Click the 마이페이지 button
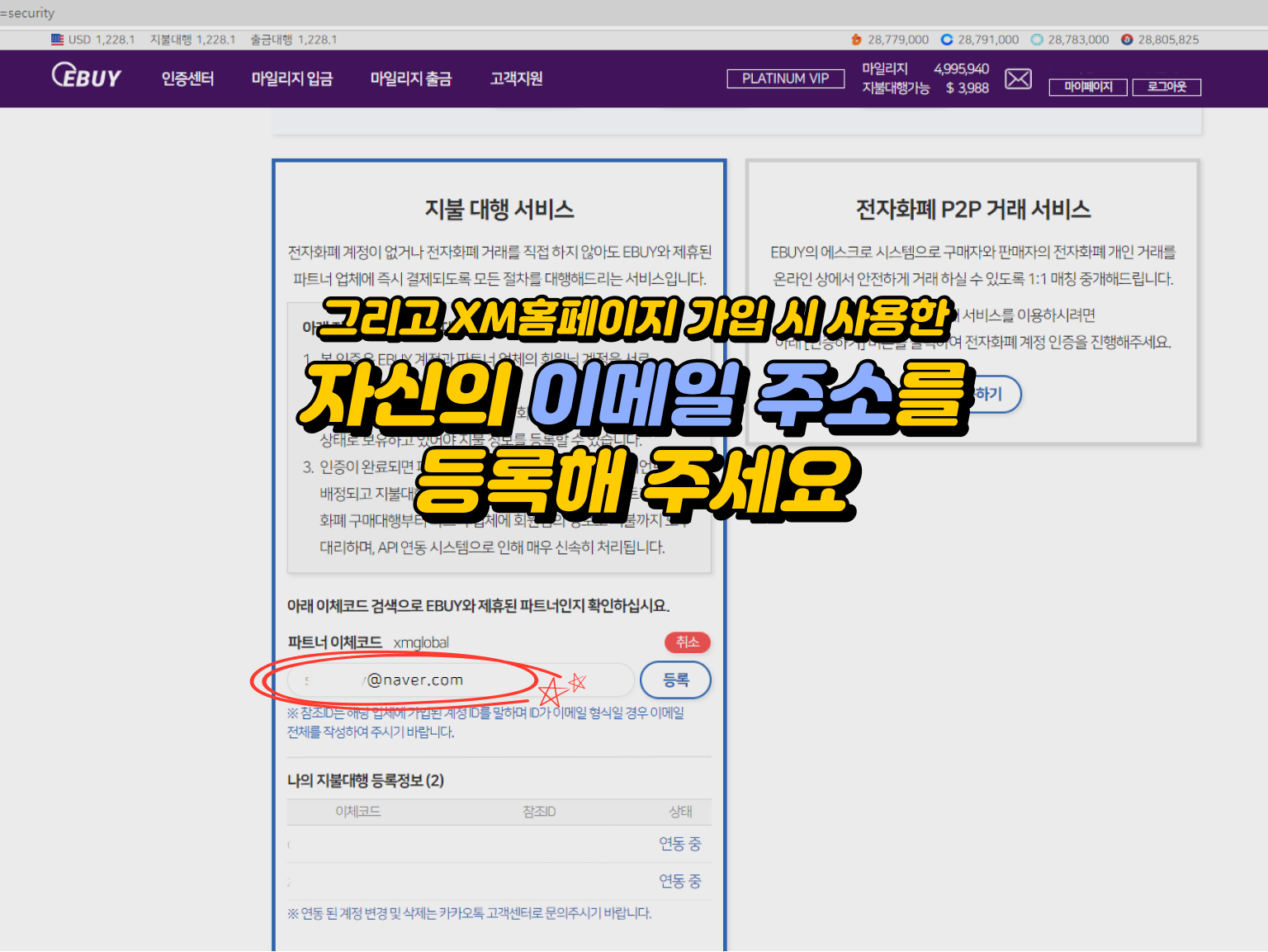This screenshot has width=1268, height=952. 1088,87
